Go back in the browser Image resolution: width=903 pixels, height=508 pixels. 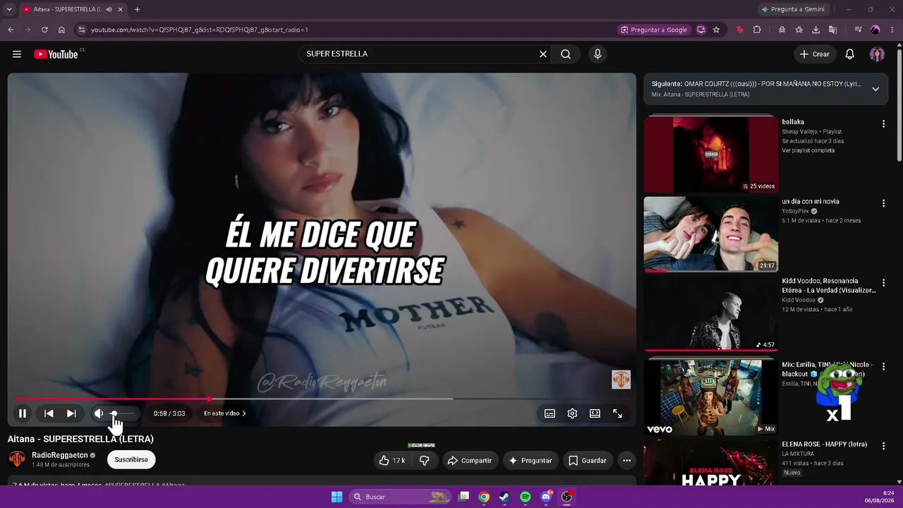coord(11,30)
